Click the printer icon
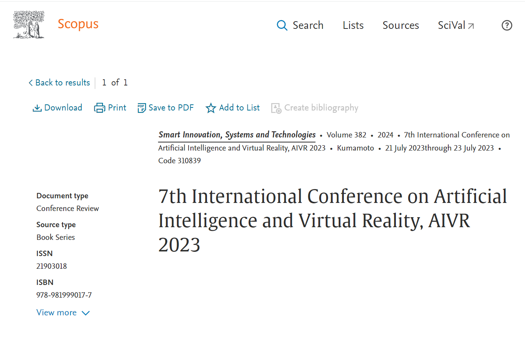 pos(100,108)
